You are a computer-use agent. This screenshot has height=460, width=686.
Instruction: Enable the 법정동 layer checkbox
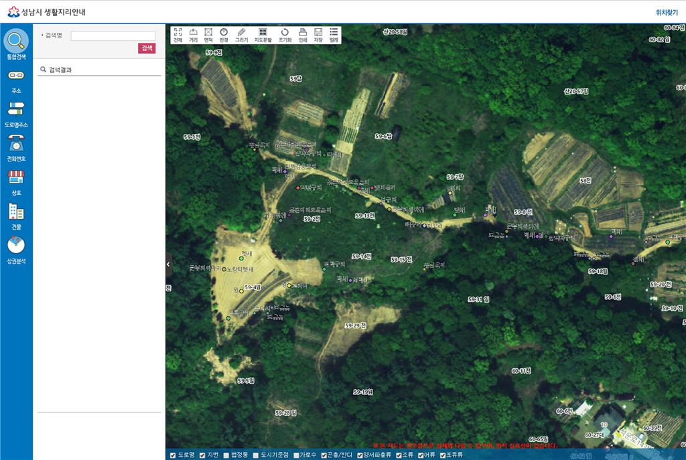(226, 455)
